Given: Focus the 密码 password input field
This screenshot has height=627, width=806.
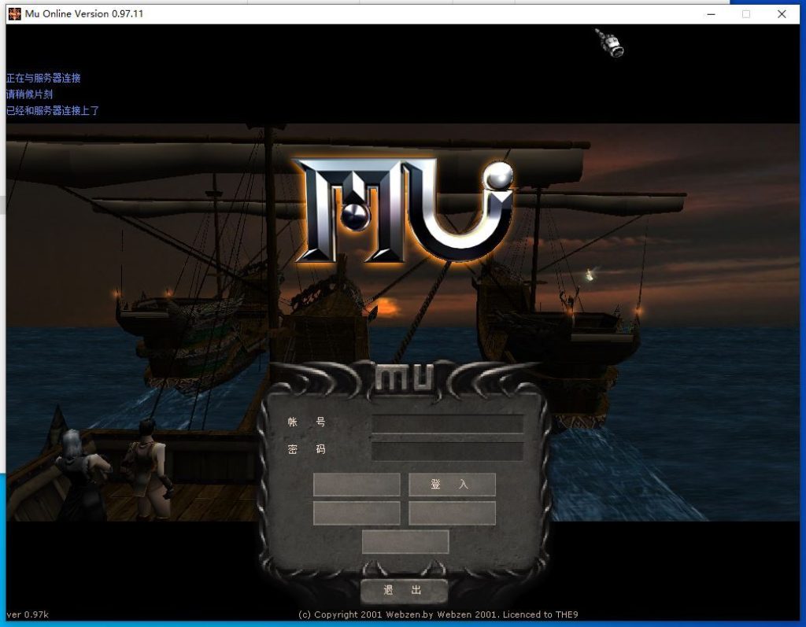Looking at the screenshot, I should coord(447,452).
